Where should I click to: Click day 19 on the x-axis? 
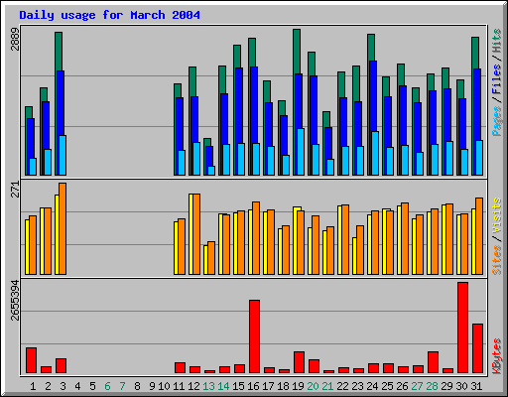pos(298,386)
